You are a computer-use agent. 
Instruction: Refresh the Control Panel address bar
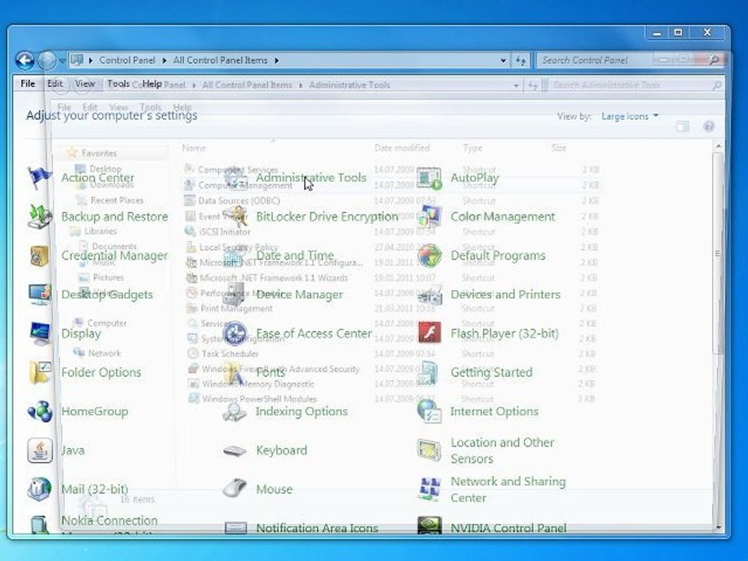point(520,61)
